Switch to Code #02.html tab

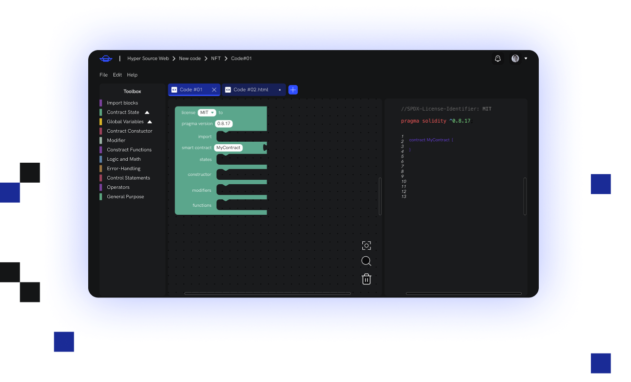tap(251, 90)
